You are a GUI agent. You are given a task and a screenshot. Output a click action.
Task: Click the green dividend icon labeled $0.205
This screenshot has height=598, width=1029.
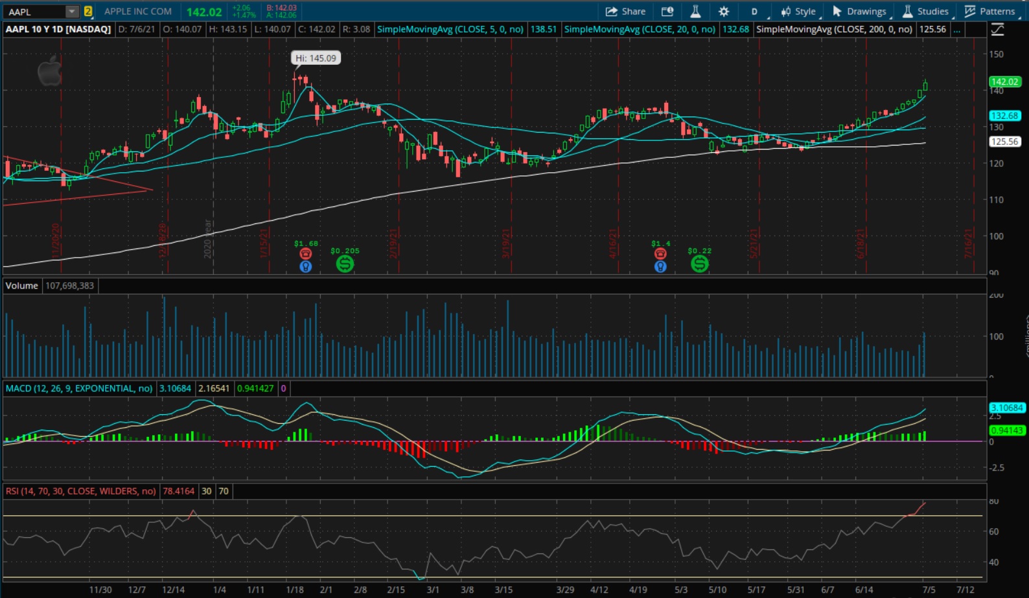click(345, 263)
